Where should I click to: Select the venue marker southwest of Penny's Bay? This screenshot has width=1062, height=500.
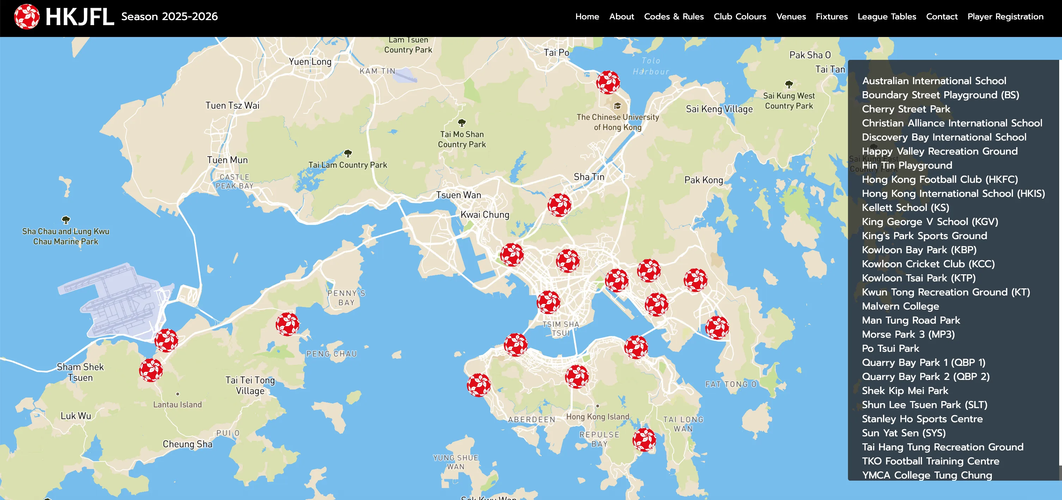(287, 324)
